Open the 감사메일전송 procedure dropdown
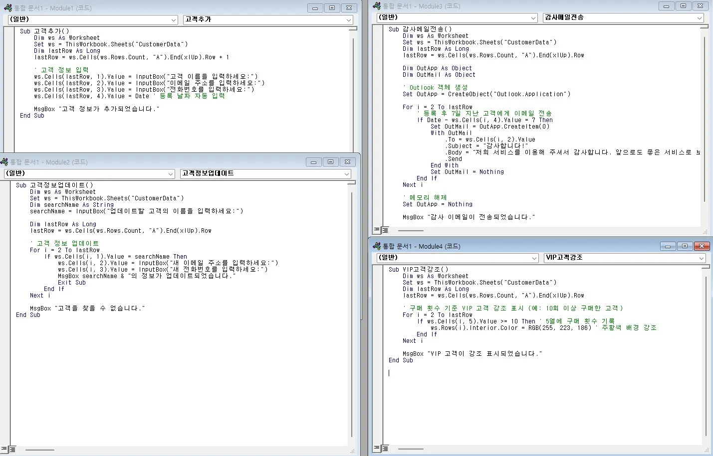The height and width of the screenshot is (456, 713). [x=700, y=18]
